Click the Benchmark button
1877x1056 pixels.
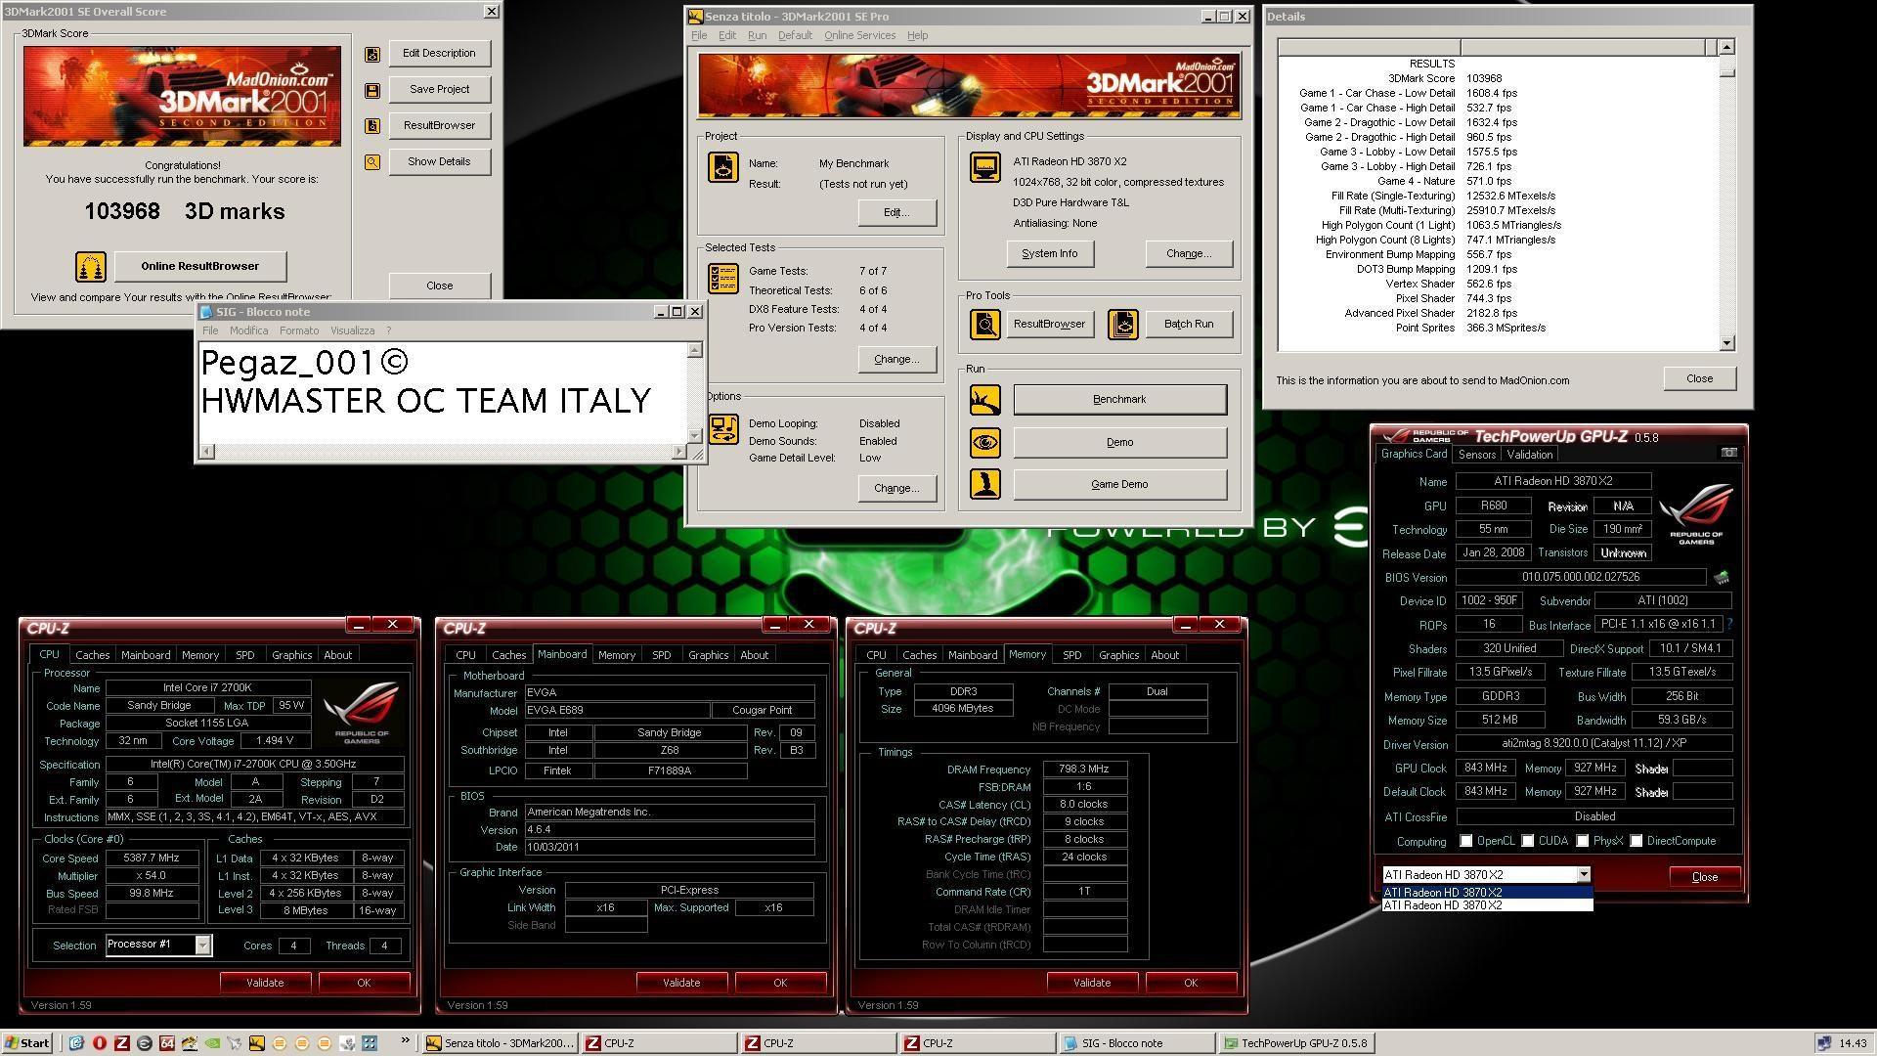1119,400
